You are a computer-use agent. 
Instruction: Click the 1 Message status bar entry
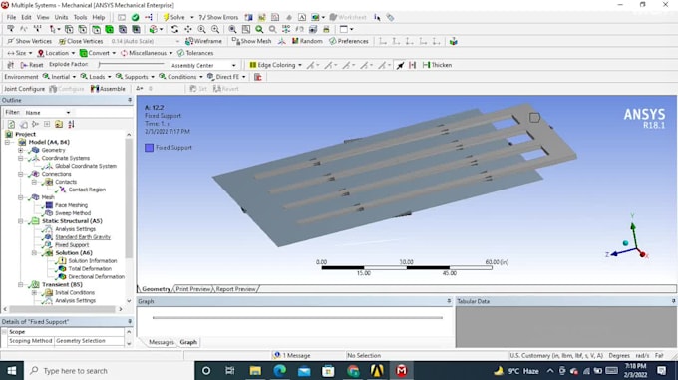coord(292,355)
